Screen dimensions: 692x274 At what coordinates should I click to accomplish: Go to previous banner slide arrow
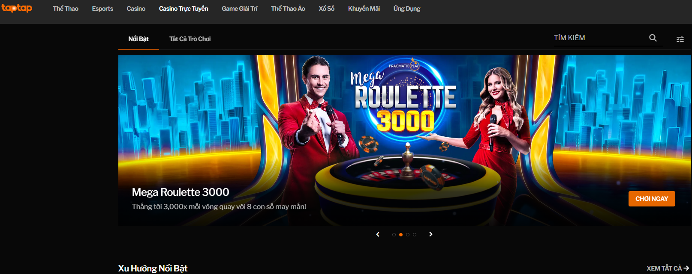(x=378, y=234)
